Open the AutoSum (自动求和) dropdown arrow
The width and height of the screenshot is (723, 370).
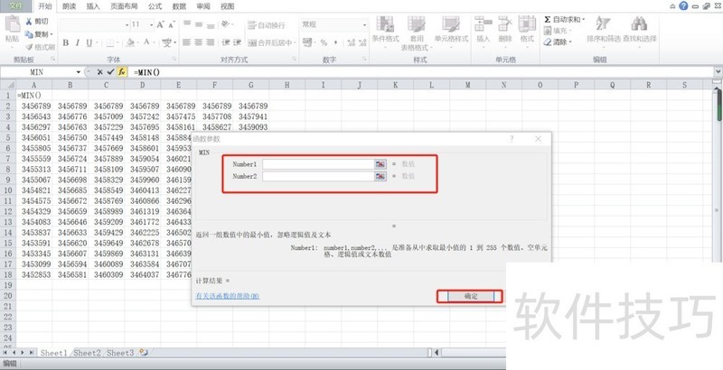click(x=582, y=18)
